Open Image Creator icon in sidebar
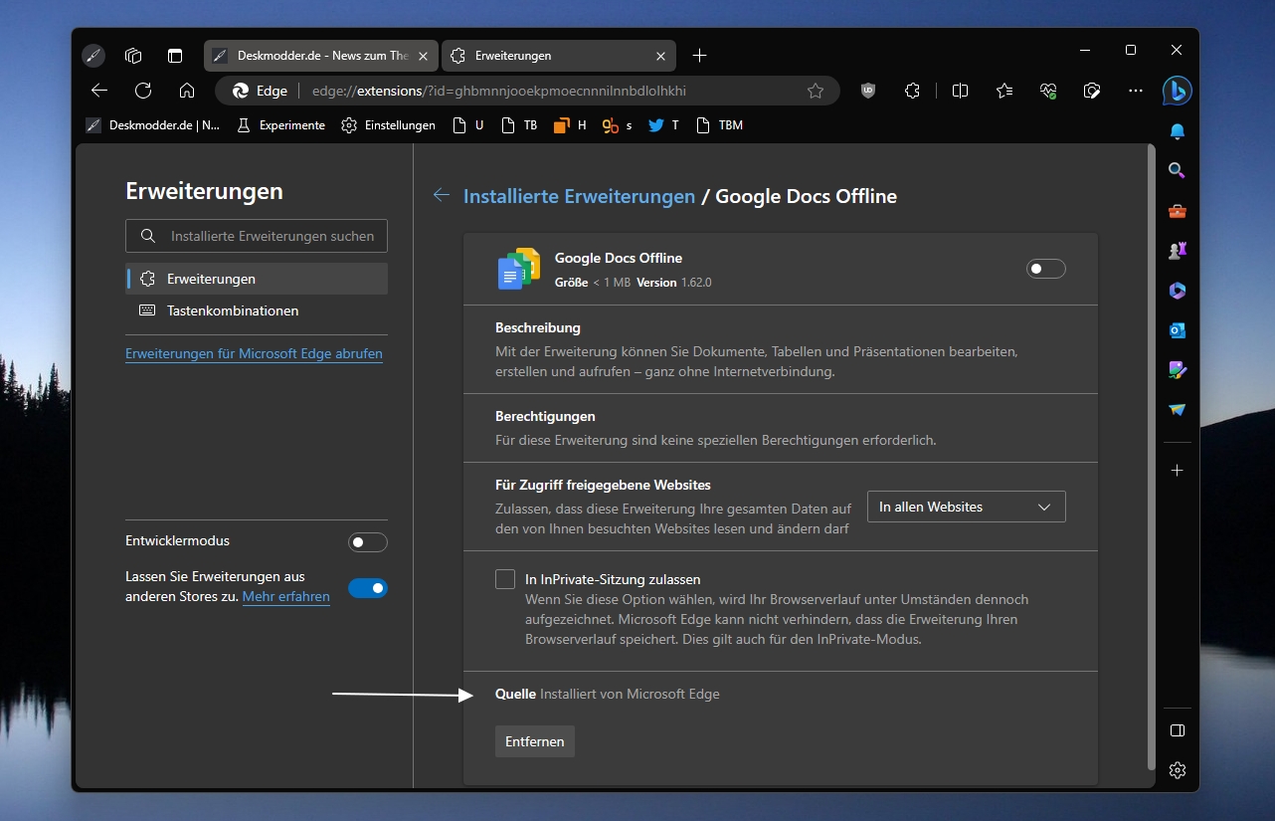 tap(1178, 370)
